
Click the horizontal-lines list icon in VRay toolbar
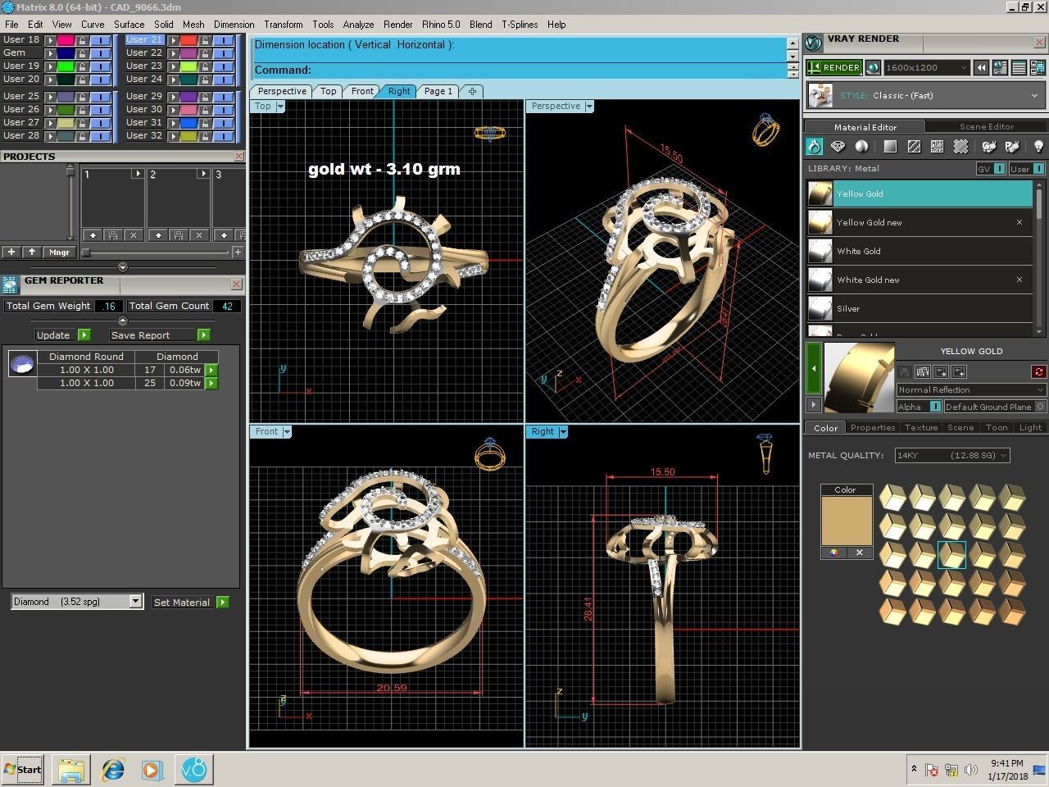(1019, 67)
